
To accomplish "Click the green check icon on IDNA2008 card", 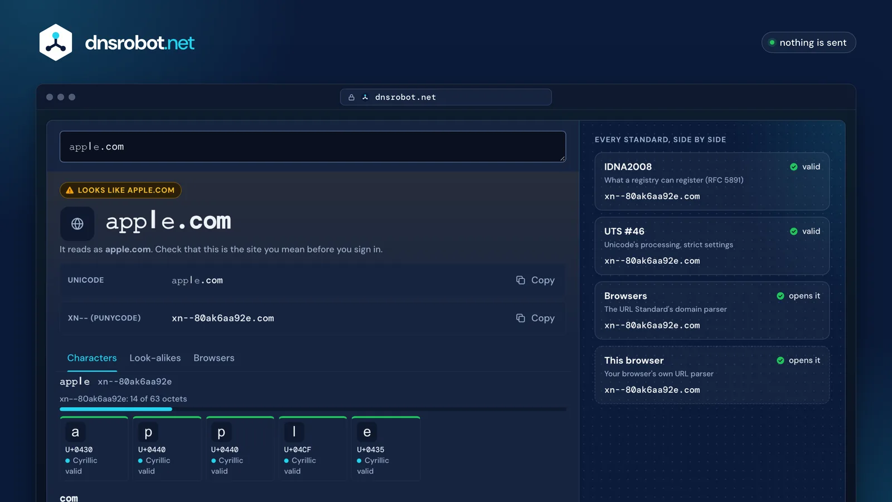I will (794, 167).
